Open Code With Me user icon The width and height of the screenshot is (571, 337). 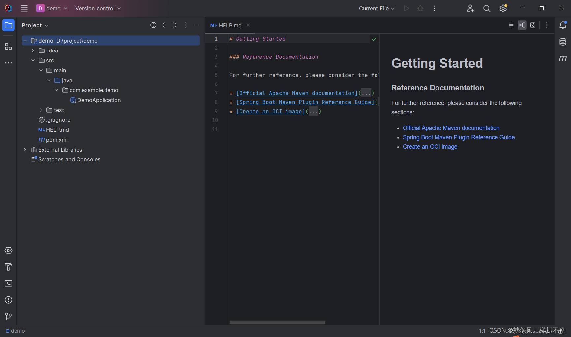click(x=470, y=8)
